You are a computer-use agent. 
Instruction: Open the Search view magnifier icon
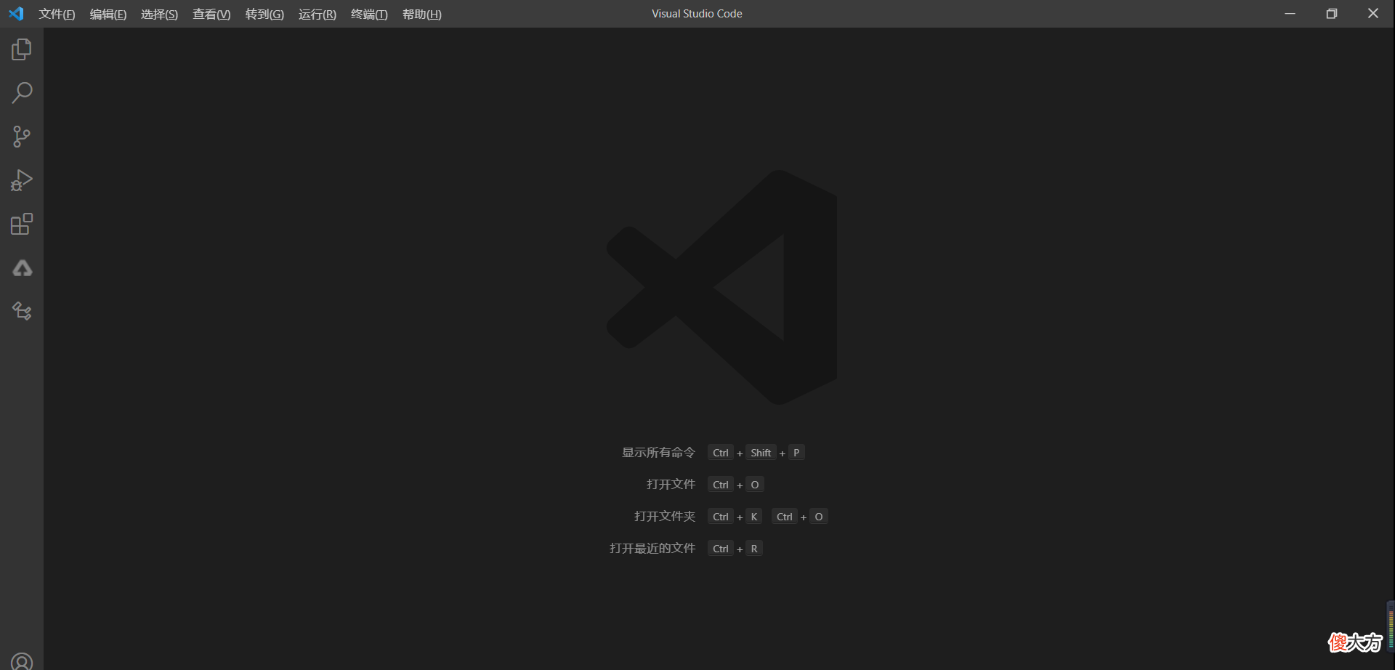click(x=22, y=93)
